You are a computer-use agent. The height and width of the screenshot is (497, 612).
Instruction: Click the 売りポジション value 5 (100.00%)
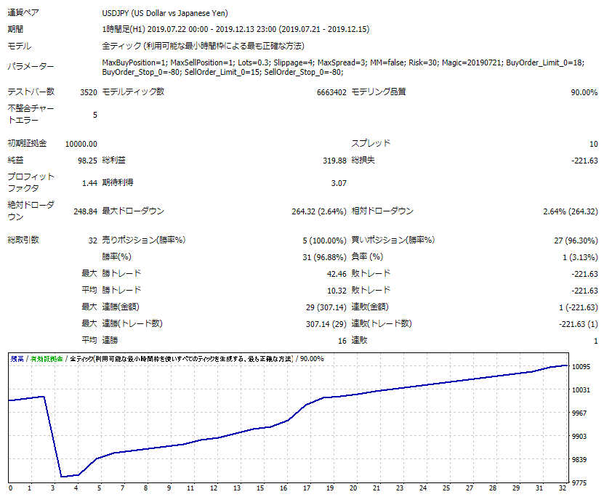click(324, 241)
